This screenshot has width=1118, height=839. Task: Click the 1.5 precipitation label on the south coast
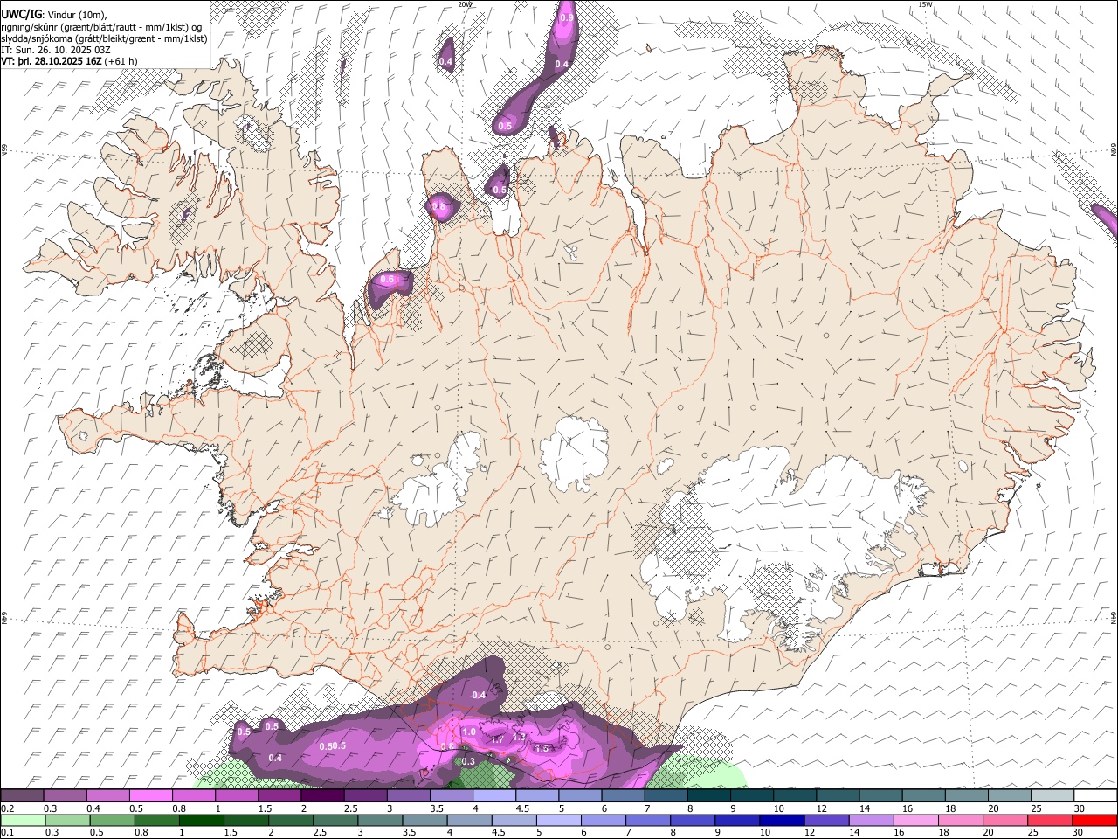coord(542,748)
